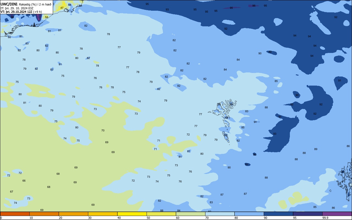Click the '40' tick label on the legend bar

click(119, 218)
